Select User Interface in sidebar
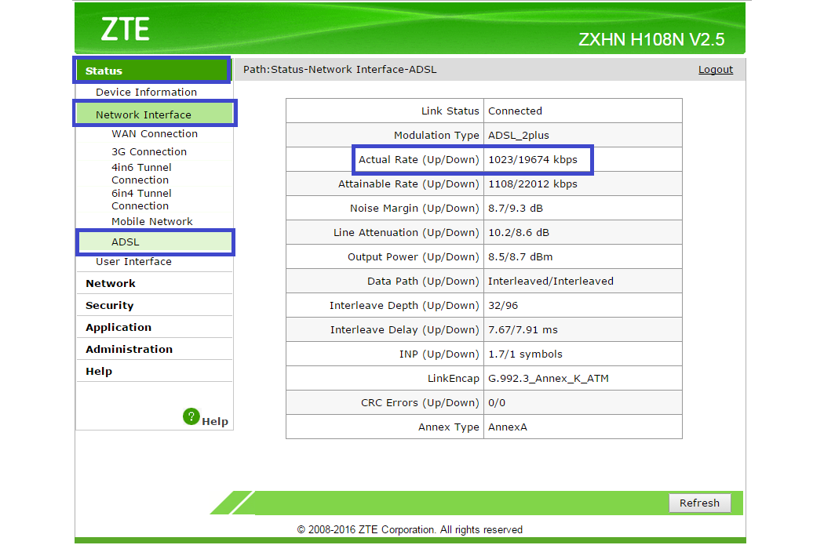Screen dimensions: 824x545 133,261
